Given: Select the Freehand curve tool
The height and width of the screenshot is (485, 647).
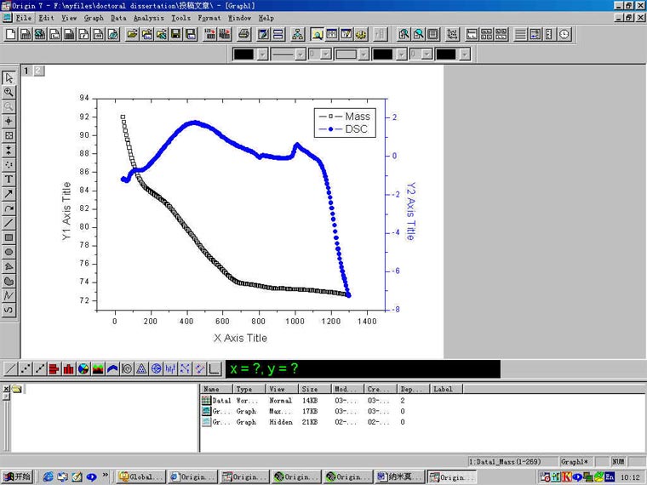Looking at the screenshot, I should pyautogui.click(x=9, y=310).
